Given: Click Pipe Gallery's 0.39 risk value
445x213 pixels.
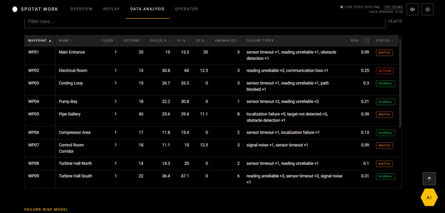Looking at the screenshot, I should point(365,114).
